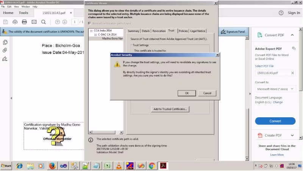Select Madhu Gono Narvekar certificate entry

[112, 39]
